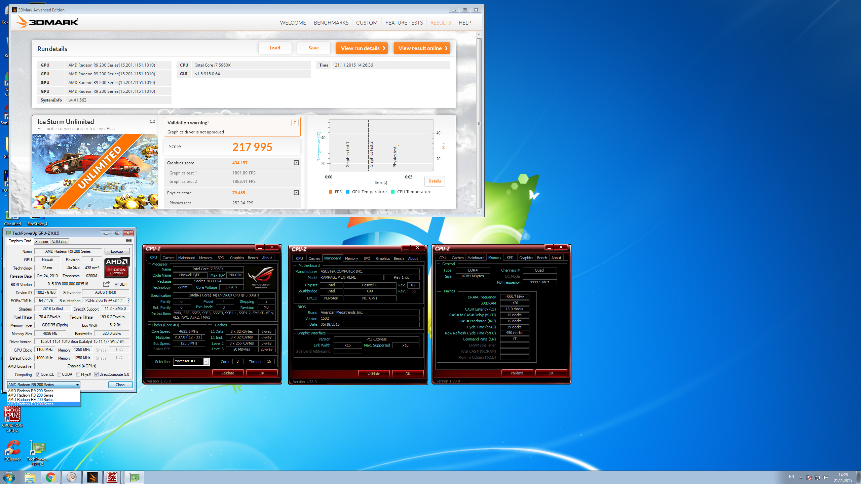The image size is (861, 484).
Task: Click the 3DMark results vertical scrollbar
Action: 479,123
